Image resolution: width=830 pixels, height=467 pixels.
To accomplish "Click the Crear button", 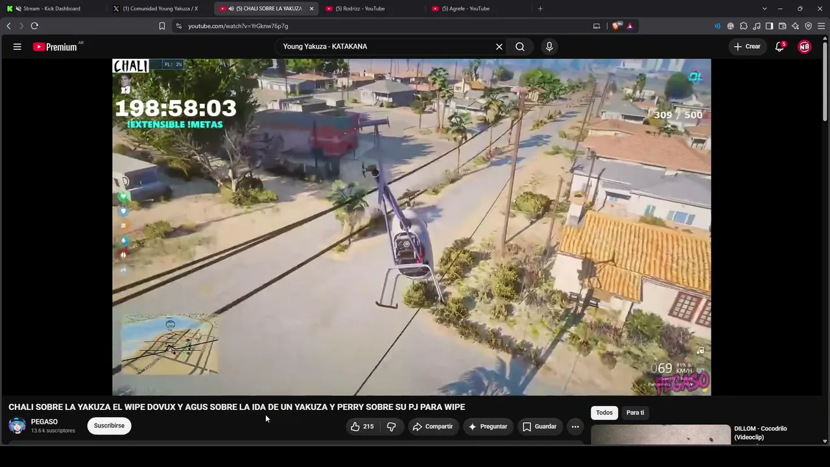I will point(746,47).
